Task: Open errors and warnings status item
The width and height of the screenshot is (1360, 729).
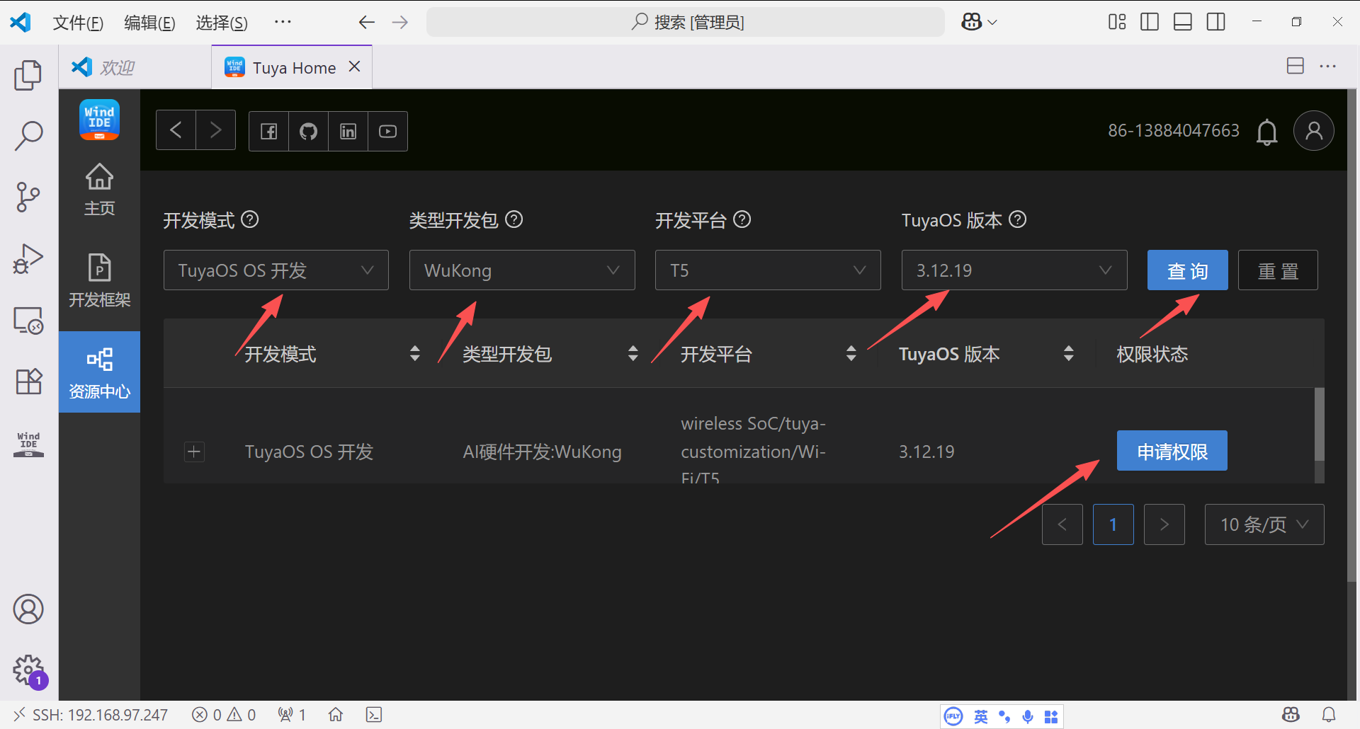Action: tap(224, 715)
